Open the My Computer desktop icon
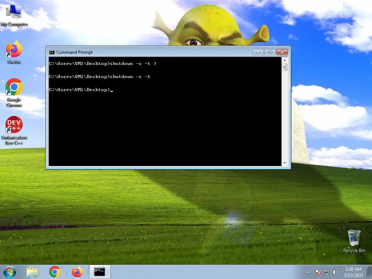The image size is (372, 279). coord(14,15)
